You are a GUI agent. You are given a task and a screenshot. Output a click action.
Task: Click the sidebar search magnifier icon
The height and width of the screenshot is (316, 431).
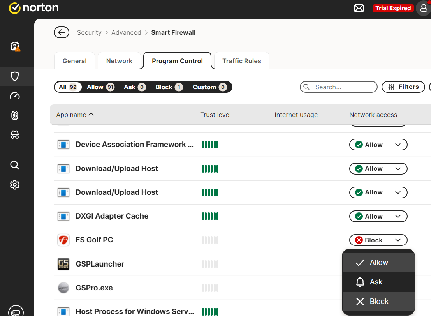(15, 165)
